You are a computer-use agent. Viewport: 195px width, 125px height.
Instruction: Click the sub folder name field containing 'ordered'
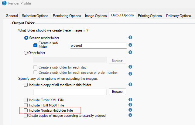pyautogui.click(x=98, y=46)
